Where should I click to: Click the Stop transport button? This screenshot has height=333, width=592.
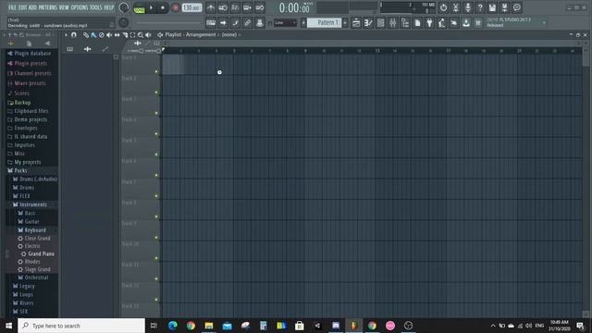click(x=163, y=7)
